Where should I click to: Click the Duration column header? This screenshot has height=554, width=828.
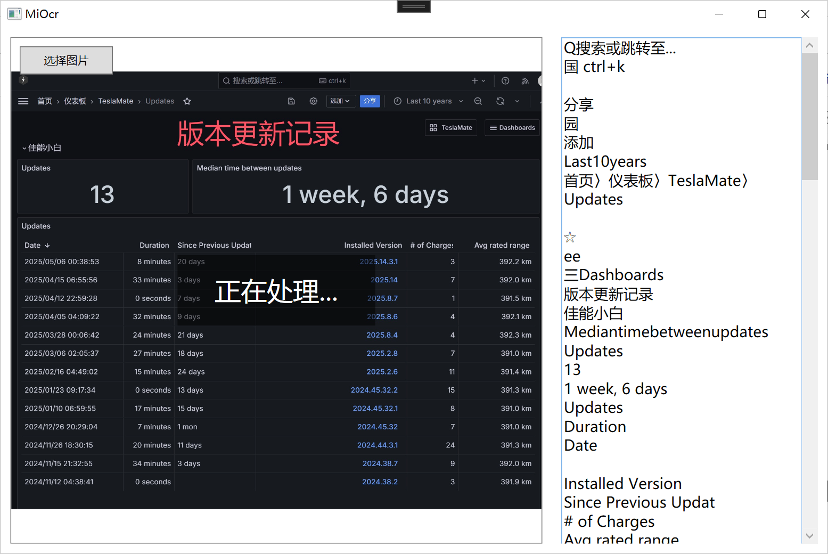pyautogui.click(x=154, y=246)
